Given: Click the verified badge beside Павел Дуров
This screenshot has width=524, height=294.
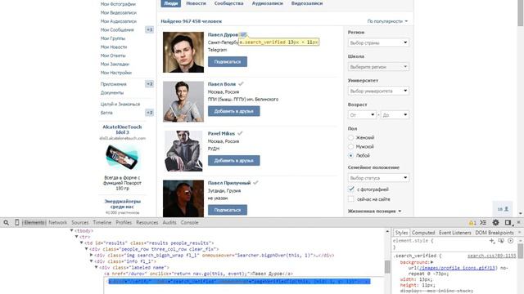Looking at the screenshot, I should (x=243, y=34).
